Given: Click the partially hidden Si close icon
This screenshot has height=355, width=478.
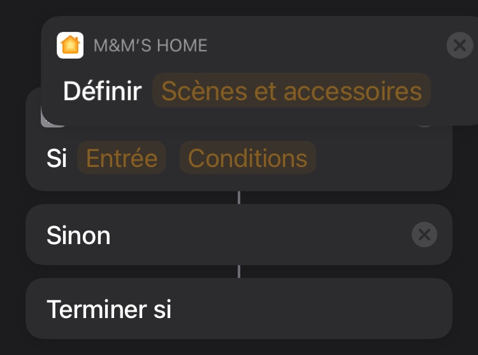Looking at the screenshot, I should click(x=424, y=124).
